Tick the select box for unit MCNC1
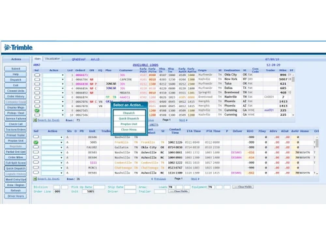 click(x=36, y=167)
